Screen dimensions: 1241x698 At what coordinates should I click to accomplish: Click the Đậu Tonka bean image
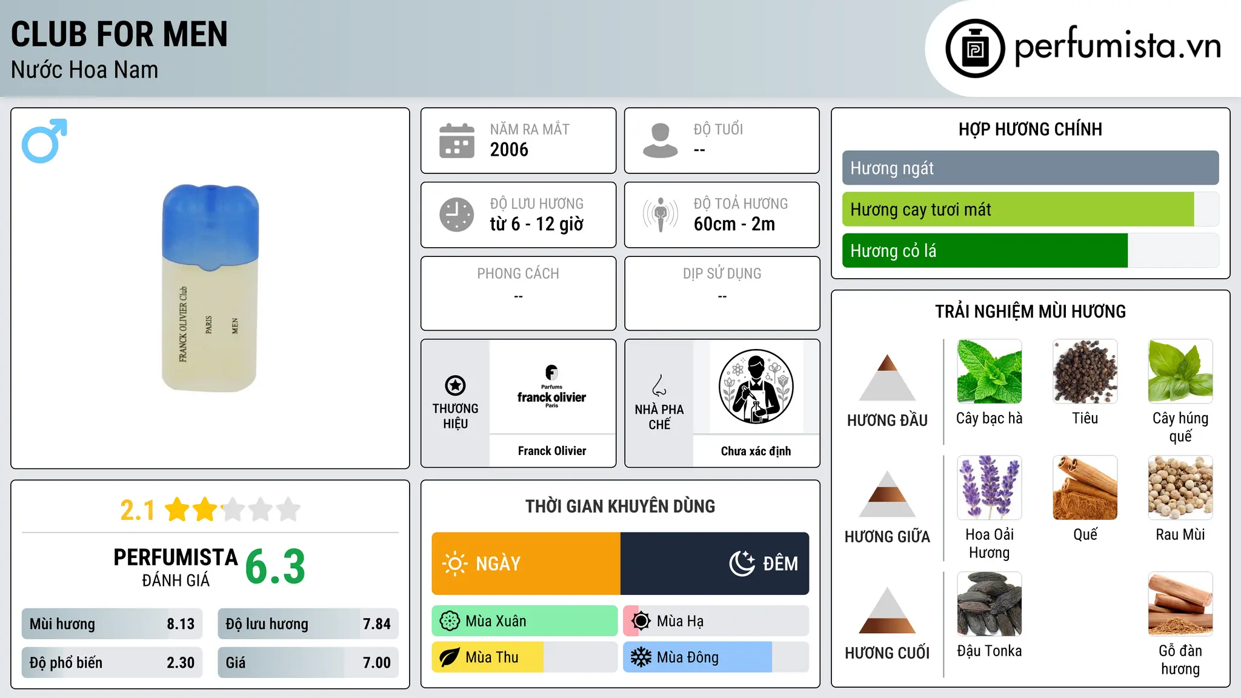point(989,604)
